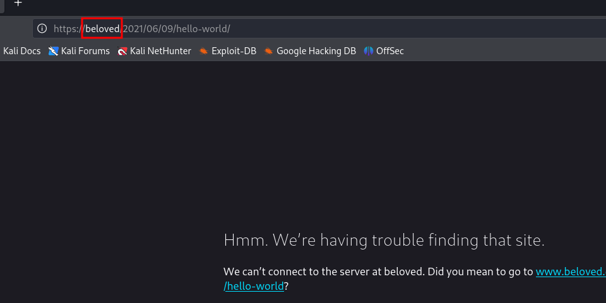Go to the Kali NetHunter bookmark label
606x303 pixels.
(160, 51)
